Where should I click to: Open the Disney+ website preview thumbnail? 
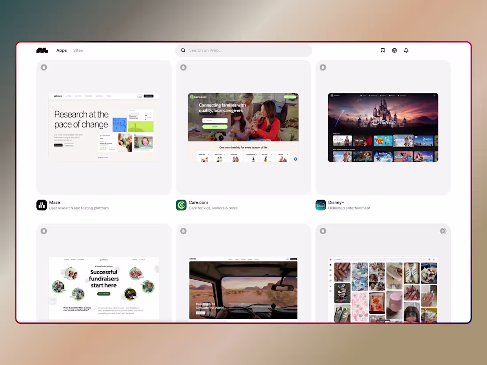(383, 127)
